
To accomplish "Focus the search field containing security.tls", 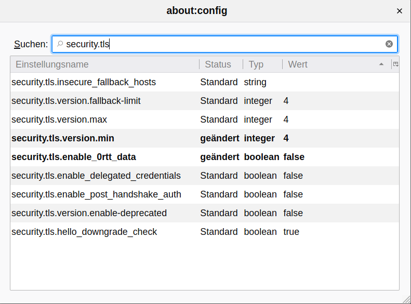I will (224, 44).
